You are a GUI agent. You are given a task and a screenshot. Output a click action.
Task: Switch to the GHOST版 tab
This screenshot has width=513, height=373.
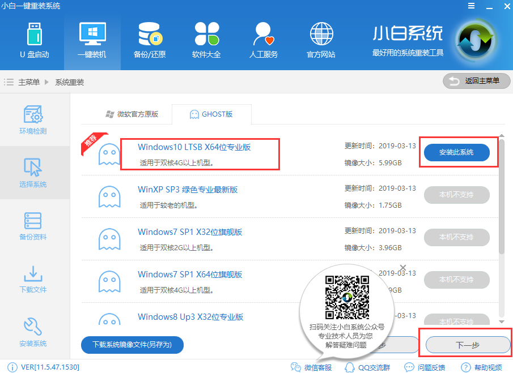(x=211, y=114)
